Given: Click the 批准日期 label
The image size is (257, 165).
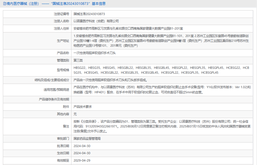Looking at the screenshot, I should point(63,146).
